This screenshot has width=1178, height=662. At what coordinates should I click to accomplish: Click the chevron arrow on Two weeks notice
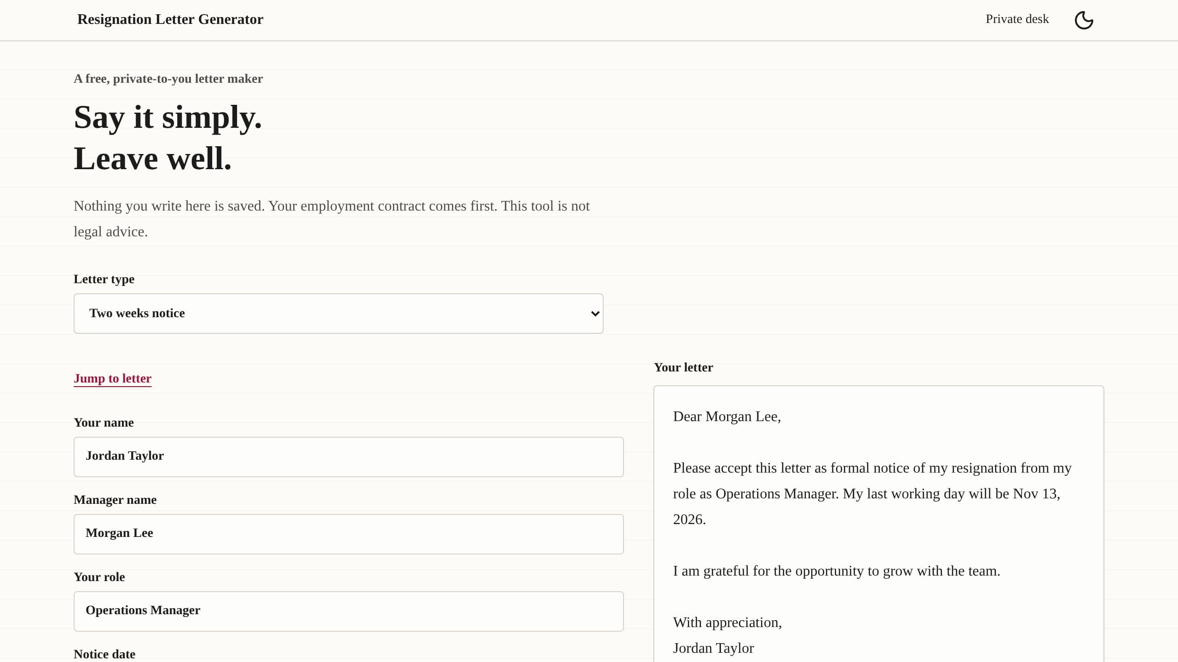[x=595, y=314]
